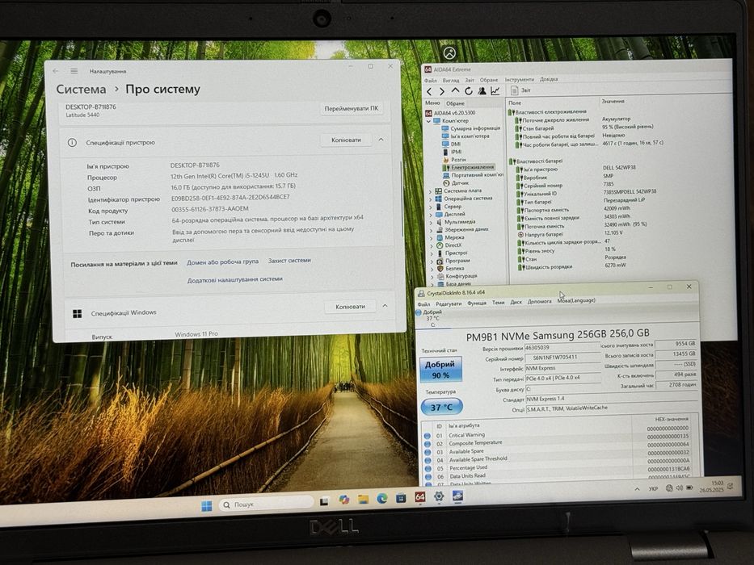This screenshot has width=754, height=565.
Task: Open CrystalDiskInfo Мова(Language) menu
Action: pos(576,300)
